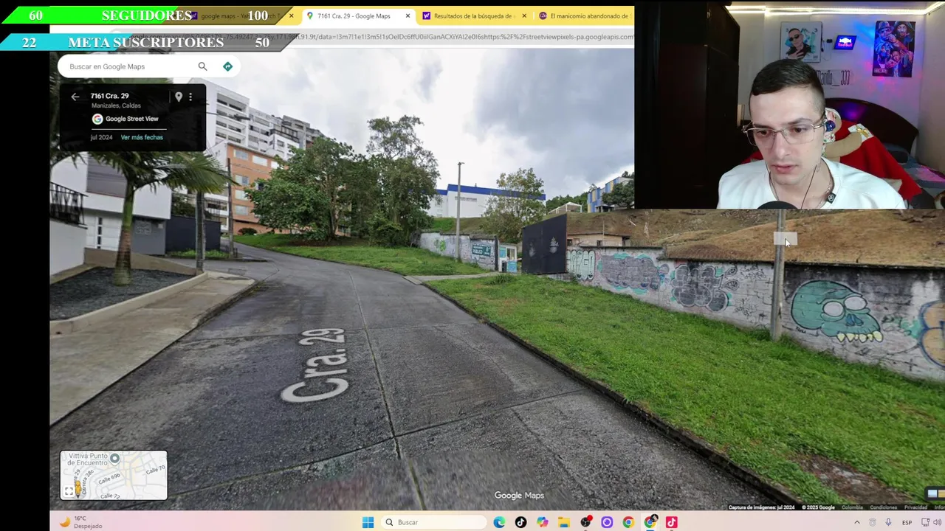Click the location pin icon in Street View panel

click(x=178, y=97)
